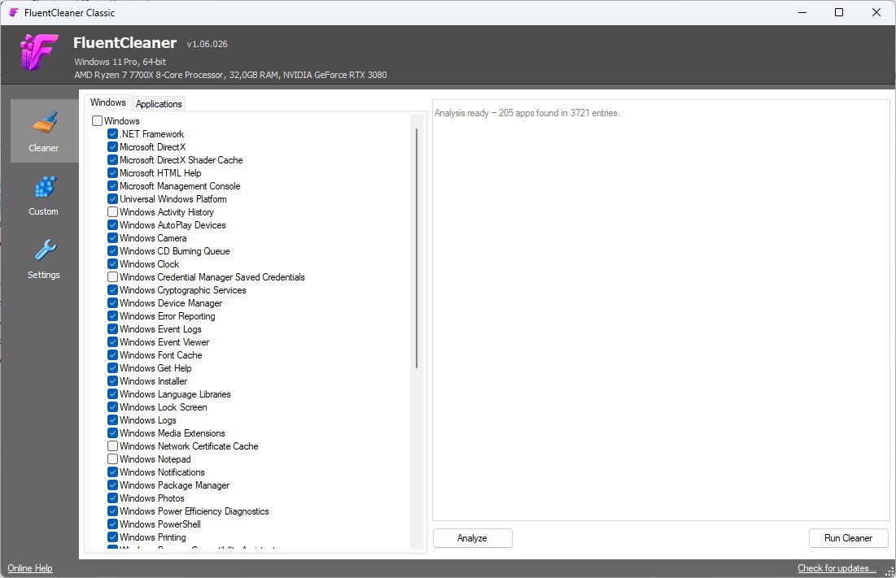
Task: Enable Windows Credential Manager Saved Credentials
Action: [112, 276]
